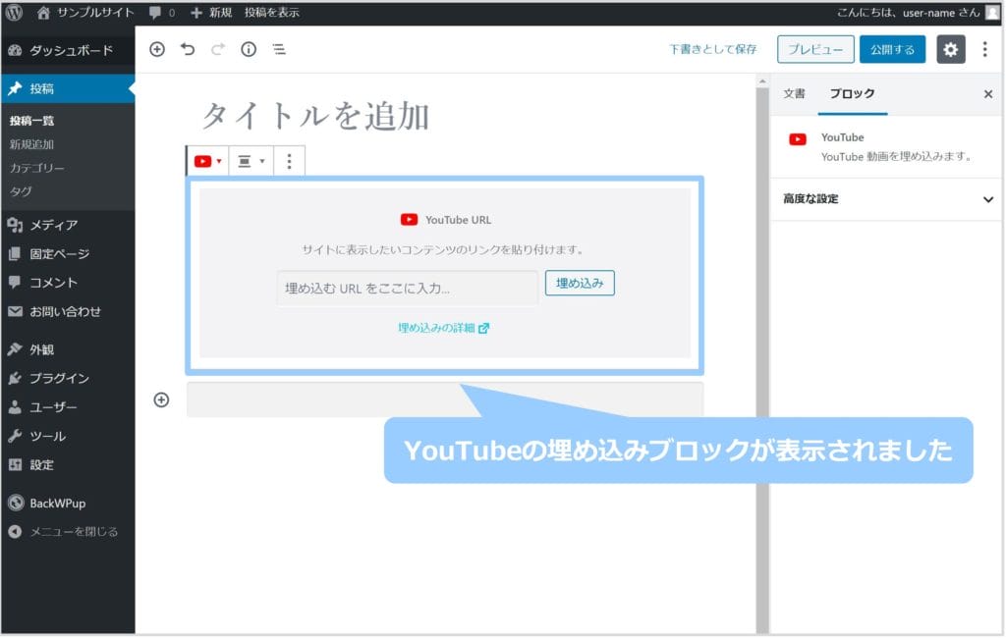This screenshot has width=1006, height=638.
Task: Select 新規追加 submenu item
Action: click(x=32, y=144)
